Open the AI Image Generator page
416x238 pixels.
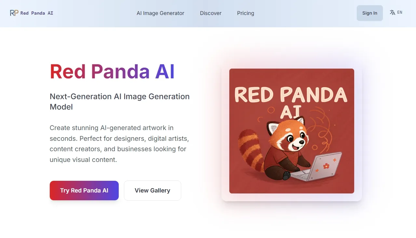160,13
